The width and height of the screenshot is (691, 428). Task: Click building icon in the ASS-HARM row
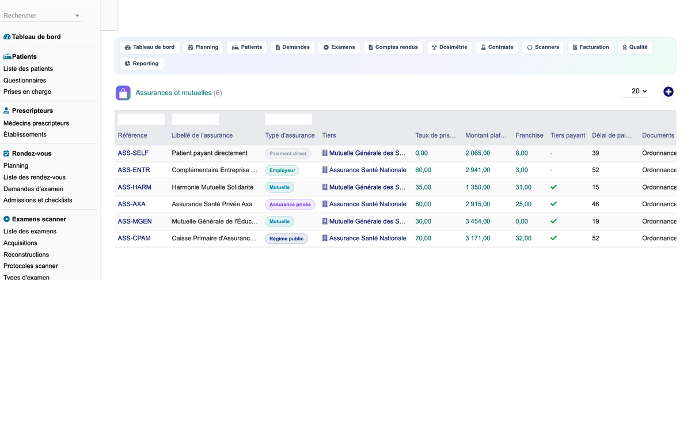click(325, 187)
